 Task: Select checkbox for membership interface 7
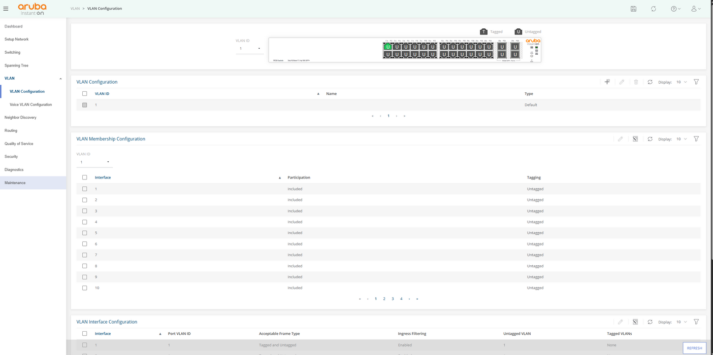(x=84, y=255)
